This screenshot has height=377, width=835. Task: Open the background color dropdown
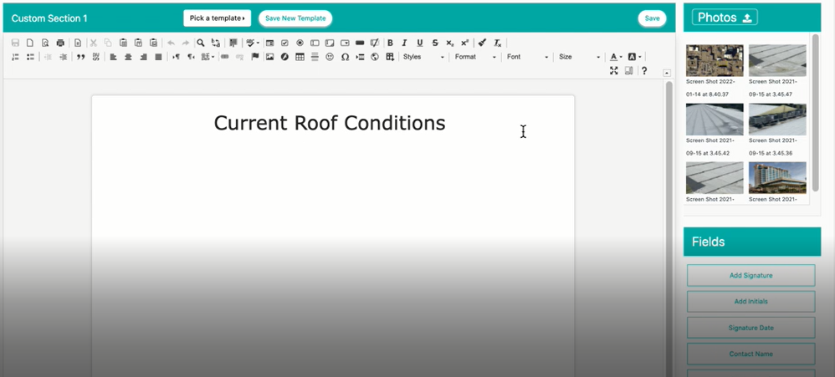[x=633, y=57]
